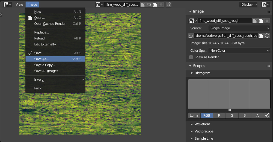Unlink the image with header X icon

pos(161,4)
